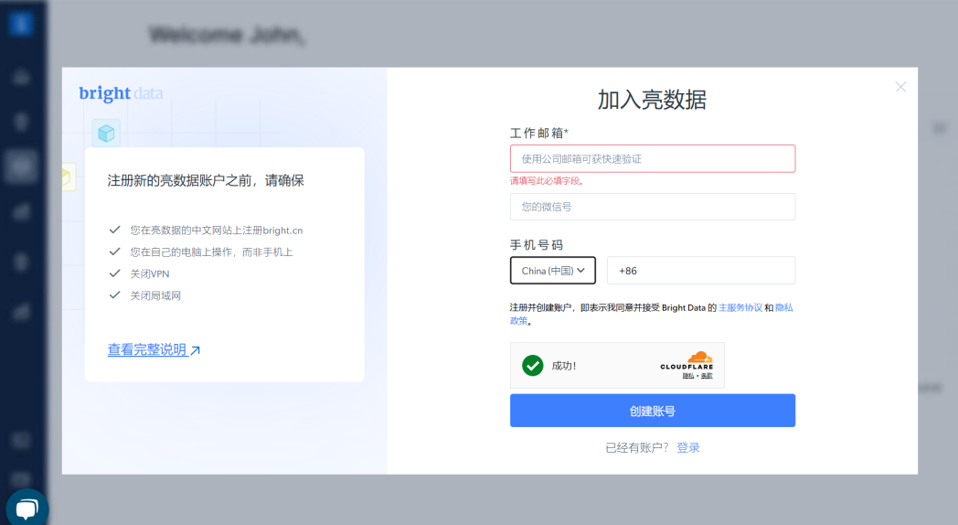This screenshot has height=525, width=958.
Task: Open the 隐私政策 privacy policy link
Action: [784, 307]
